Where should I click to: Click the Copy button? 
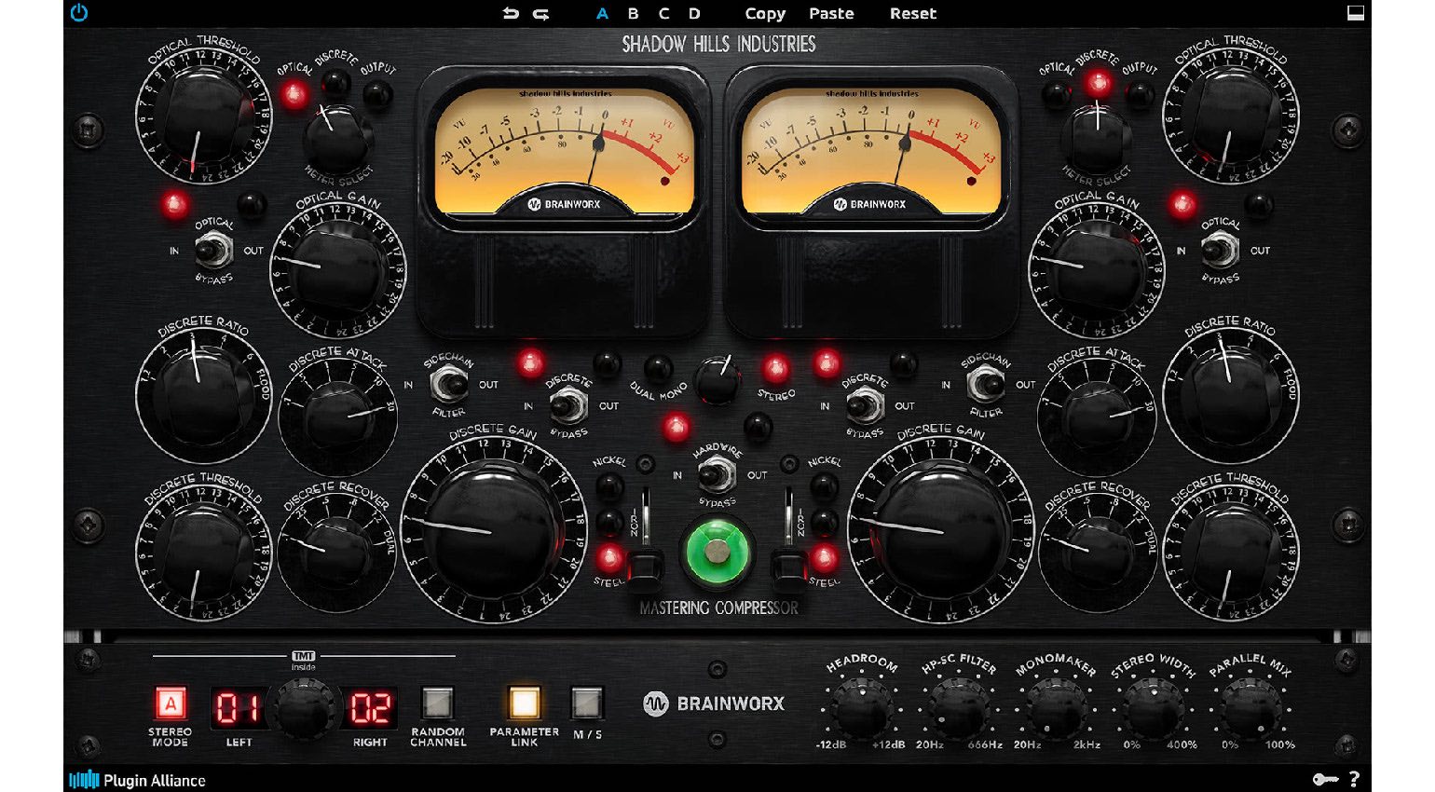point(765,13)
